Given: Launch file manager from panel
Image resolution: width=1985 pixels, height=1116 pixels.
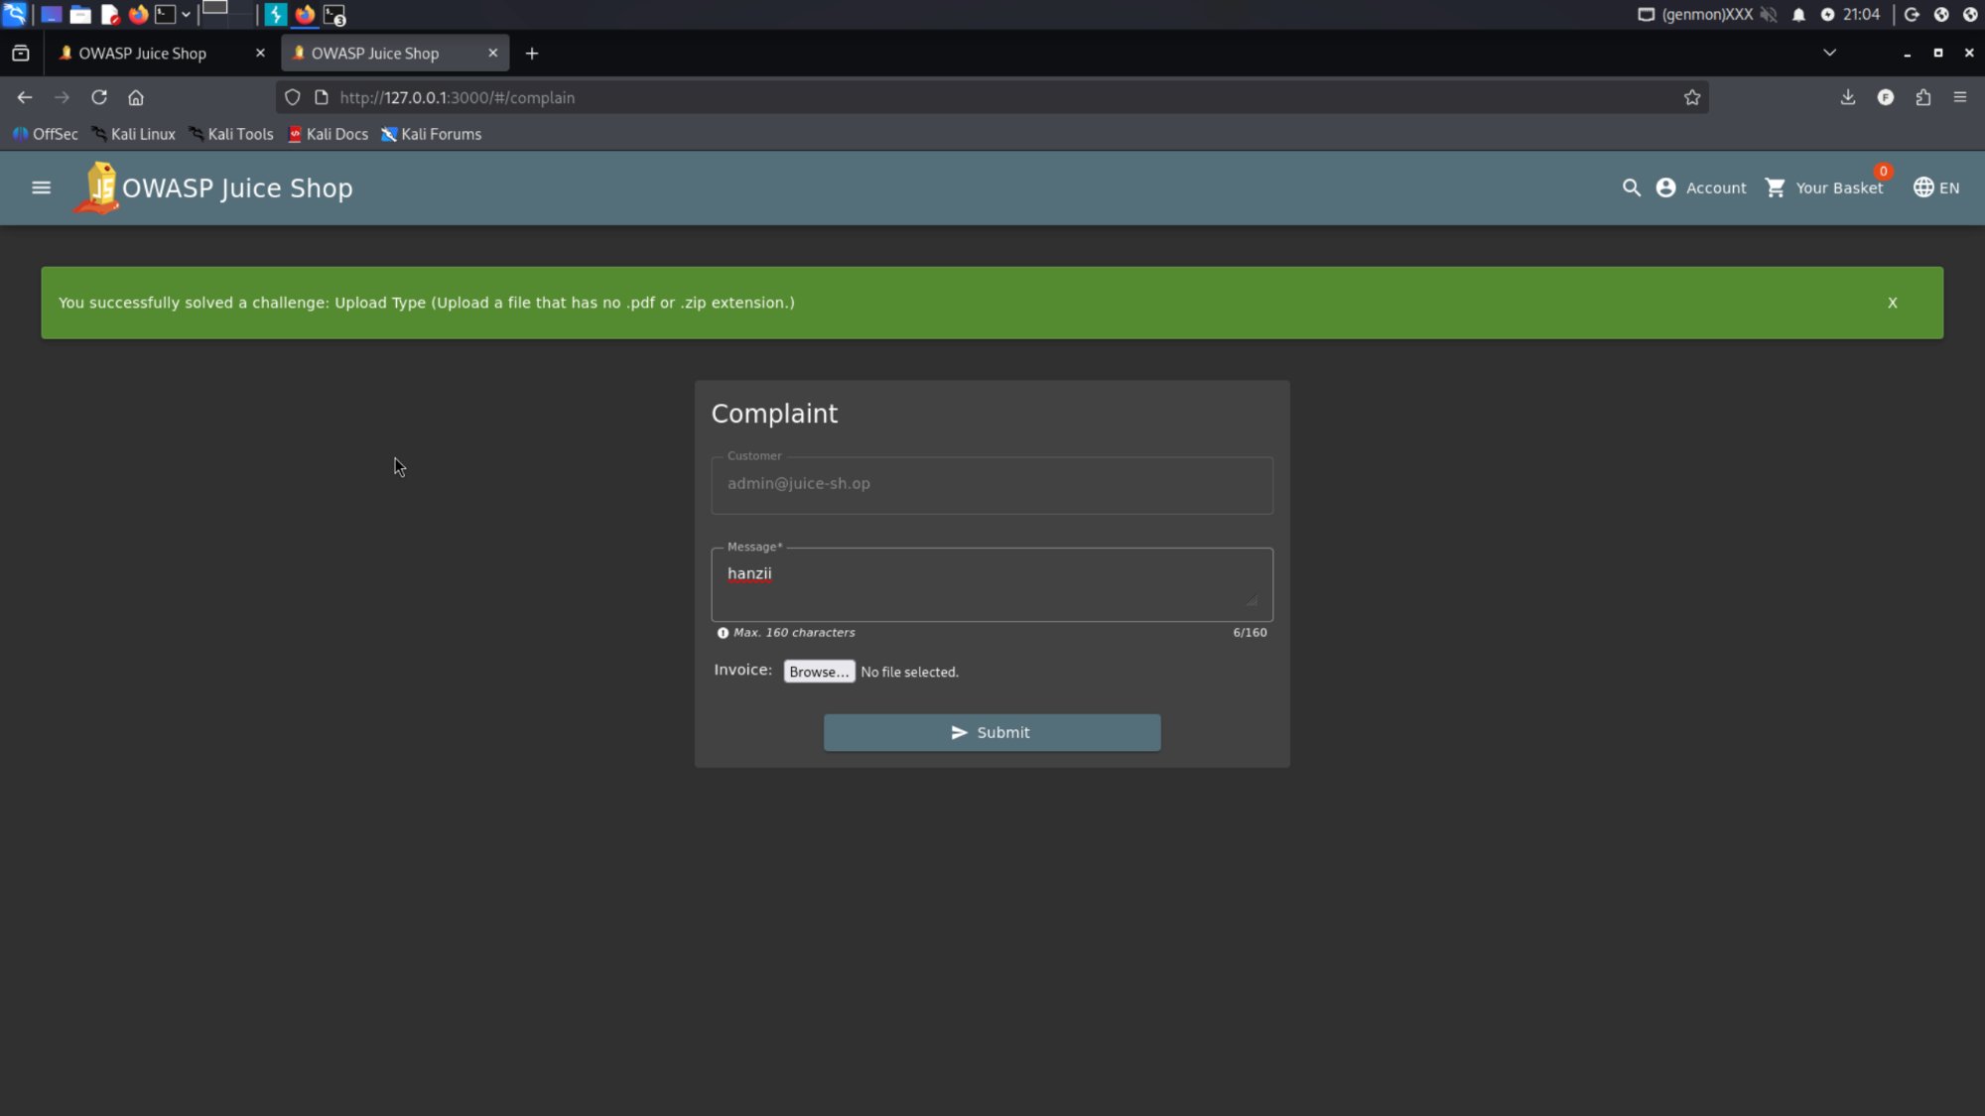Looking at the screenshot, I should tap(80, 15).
